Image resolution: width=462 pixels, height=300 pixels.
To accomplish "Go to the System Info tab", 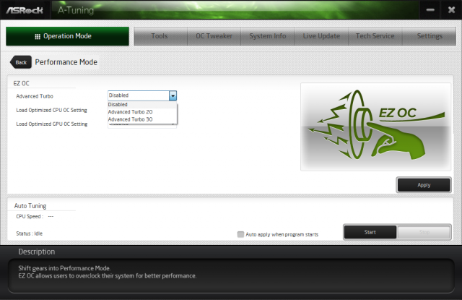I will (x=268, y=36).
